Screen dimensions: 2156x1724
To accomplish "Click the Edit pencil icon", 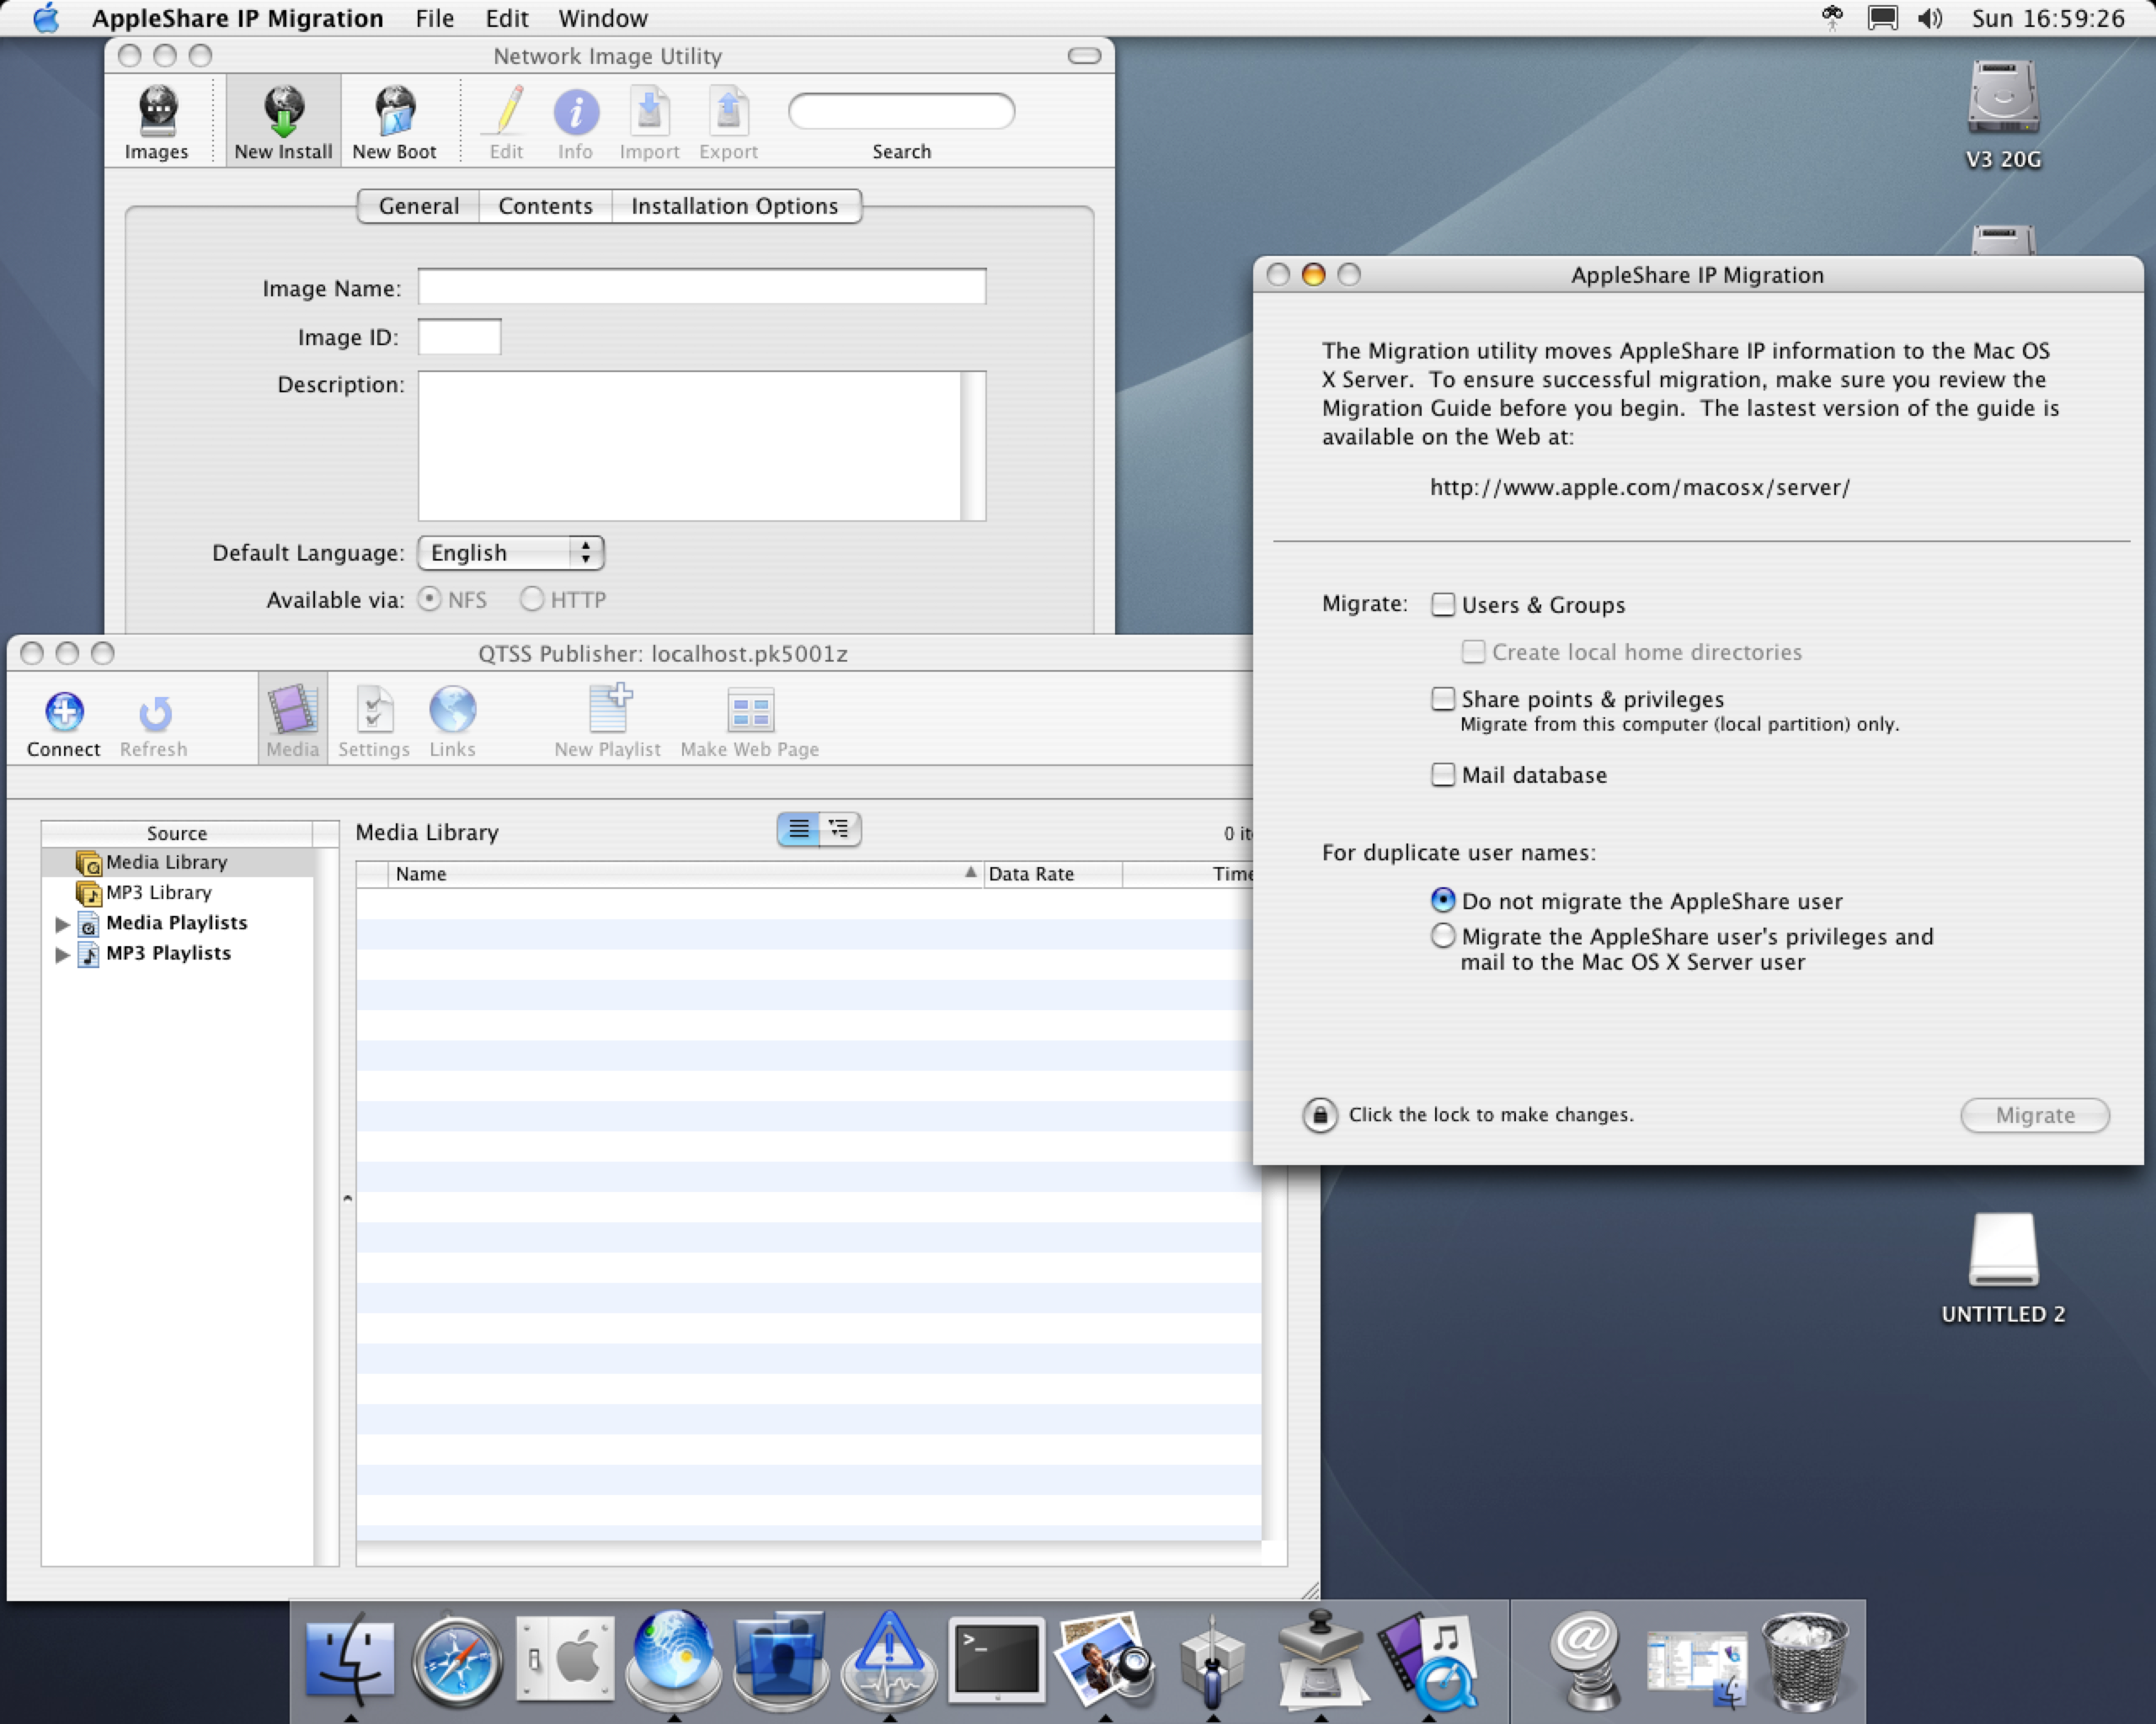I will (506, 122).
